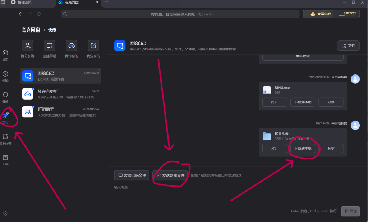Open 我转存的 saved items icon
The width and height of the screenshot is (368, 222).
(72, 46)
